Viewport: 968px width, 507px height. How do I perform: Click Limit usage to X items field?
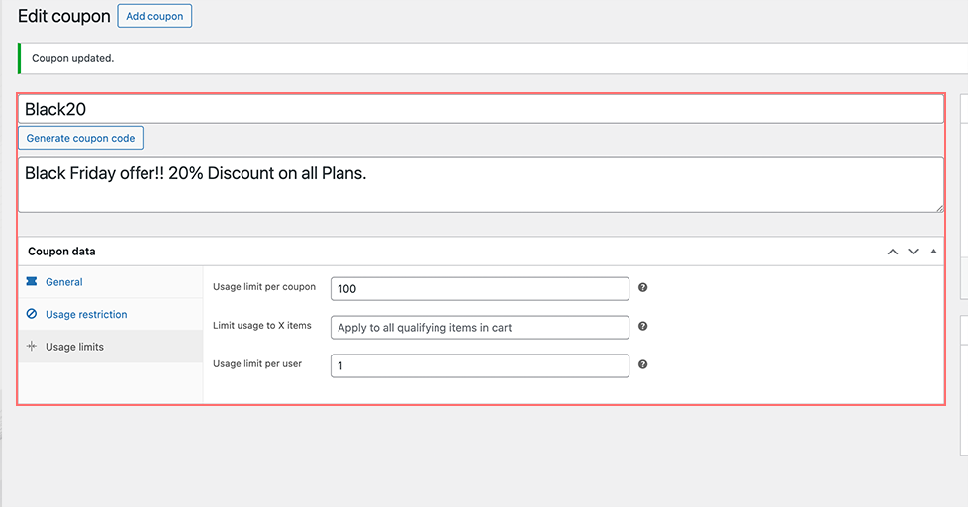(480, 328)
